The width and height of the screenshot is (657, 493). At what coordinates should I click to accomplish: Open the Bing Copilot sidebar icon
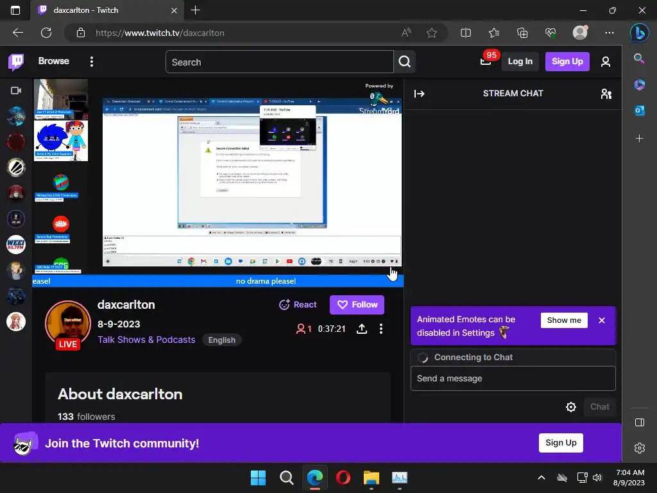coord(640,33)
